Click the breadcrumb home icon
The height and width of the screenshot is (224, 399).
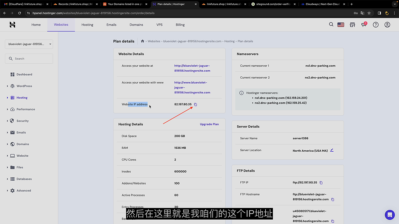tap(142, 41)
